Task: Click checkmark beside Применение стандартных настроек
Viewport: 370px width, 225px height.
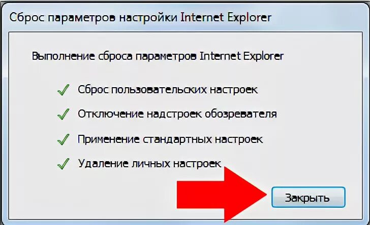Action: (63, 139)
